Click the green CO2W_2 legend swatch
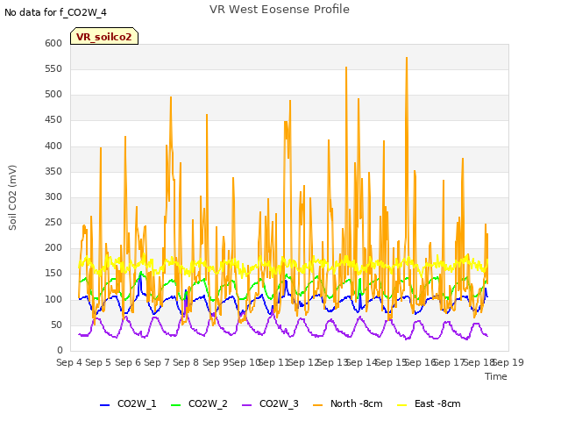Image resolution: width=561 pixels, height=421 pixels. [175, 405]
